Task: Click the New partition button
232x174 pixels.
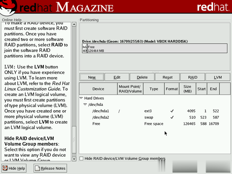Action: (92, 77)
